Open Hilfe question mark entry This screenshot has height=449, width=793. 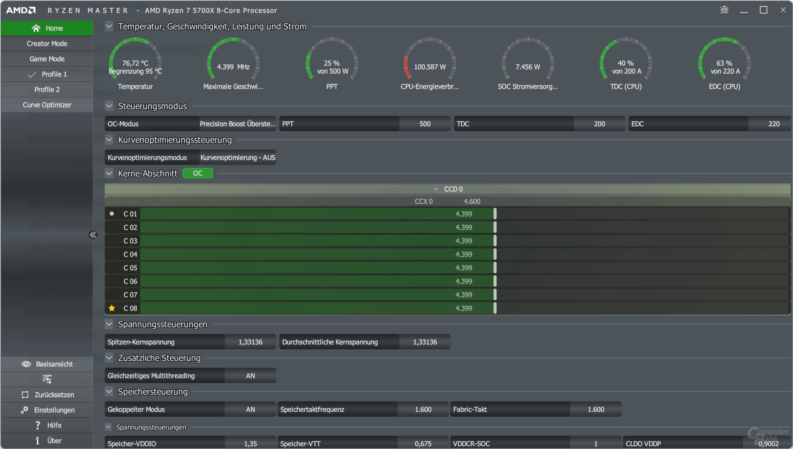(38, 425)
